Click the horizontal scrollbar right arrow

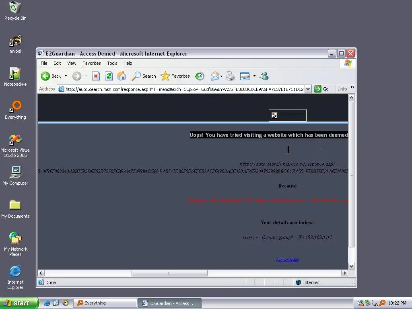click(x=344, y=273)
